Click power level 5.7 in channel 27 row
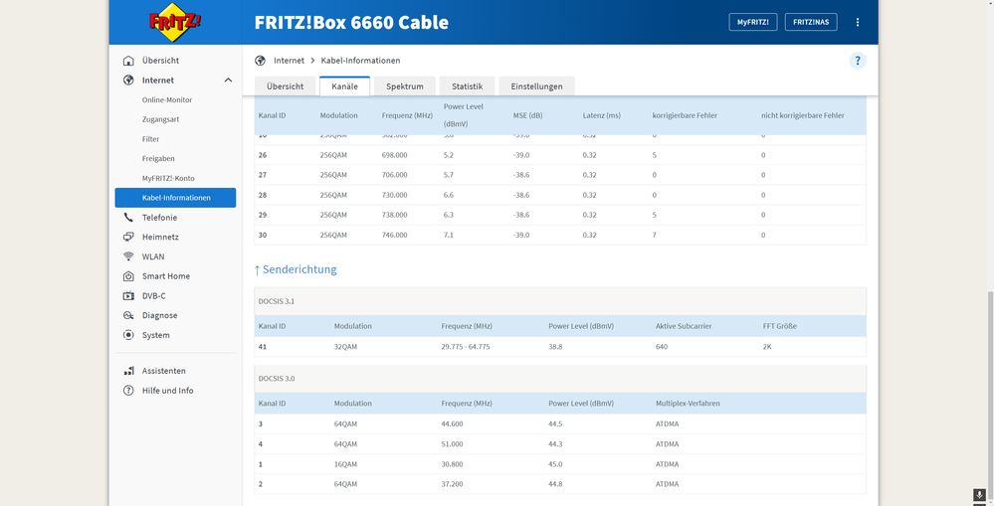The width and height of the screenshot is (994, 506). click(448, 175)
